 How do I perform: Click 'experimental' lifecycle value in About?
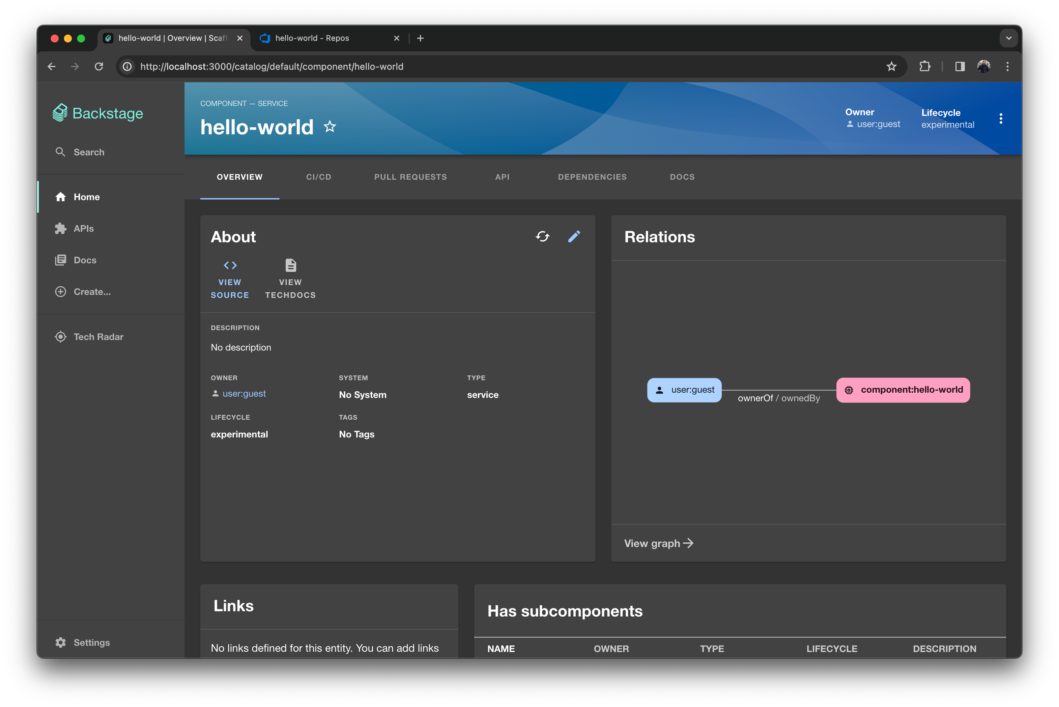(x=239, y=434)
